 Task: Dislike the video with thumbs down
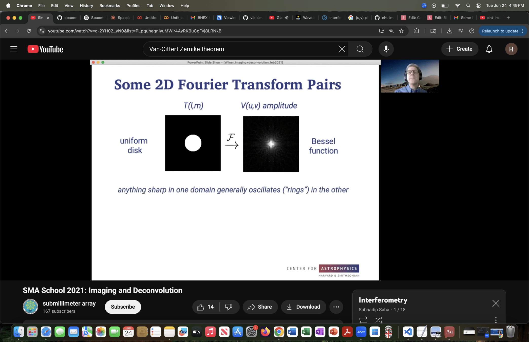229,307
